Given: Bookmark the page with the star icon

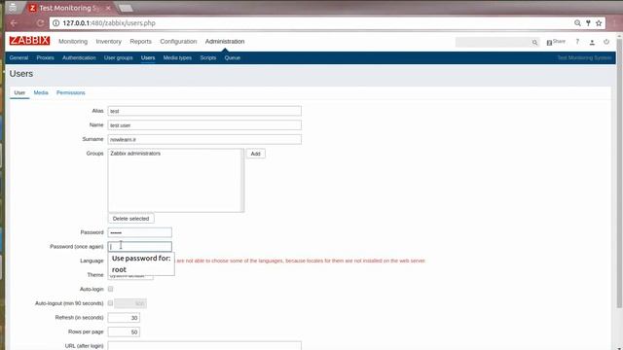Looking at the screenshot, I should click(599, 23).
